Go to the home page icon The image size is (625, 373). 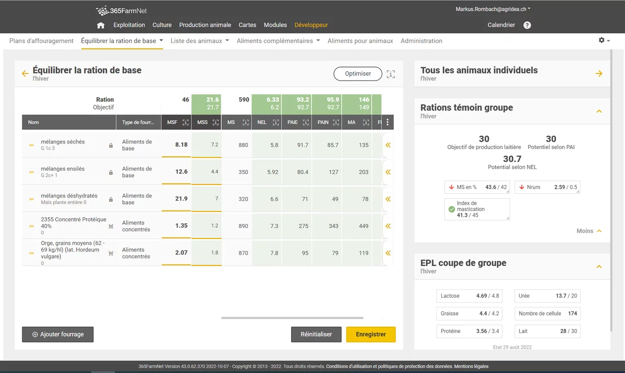click(x=101, y=25)
